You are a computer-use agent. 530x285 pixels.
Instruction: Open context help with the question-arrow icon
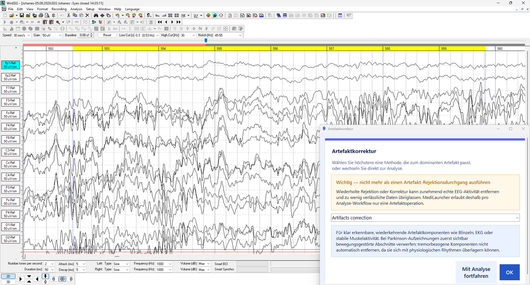coord(349,16)
